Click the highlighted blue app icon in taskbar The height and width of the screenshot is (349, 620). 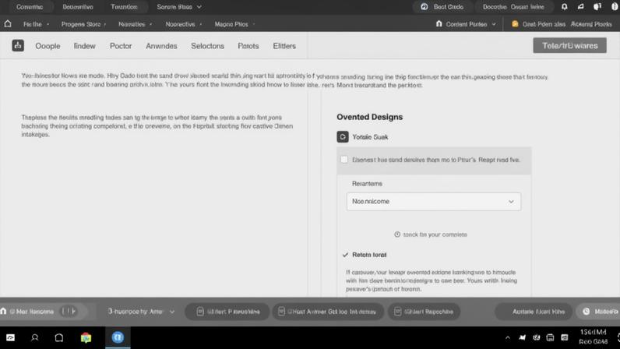118,338
